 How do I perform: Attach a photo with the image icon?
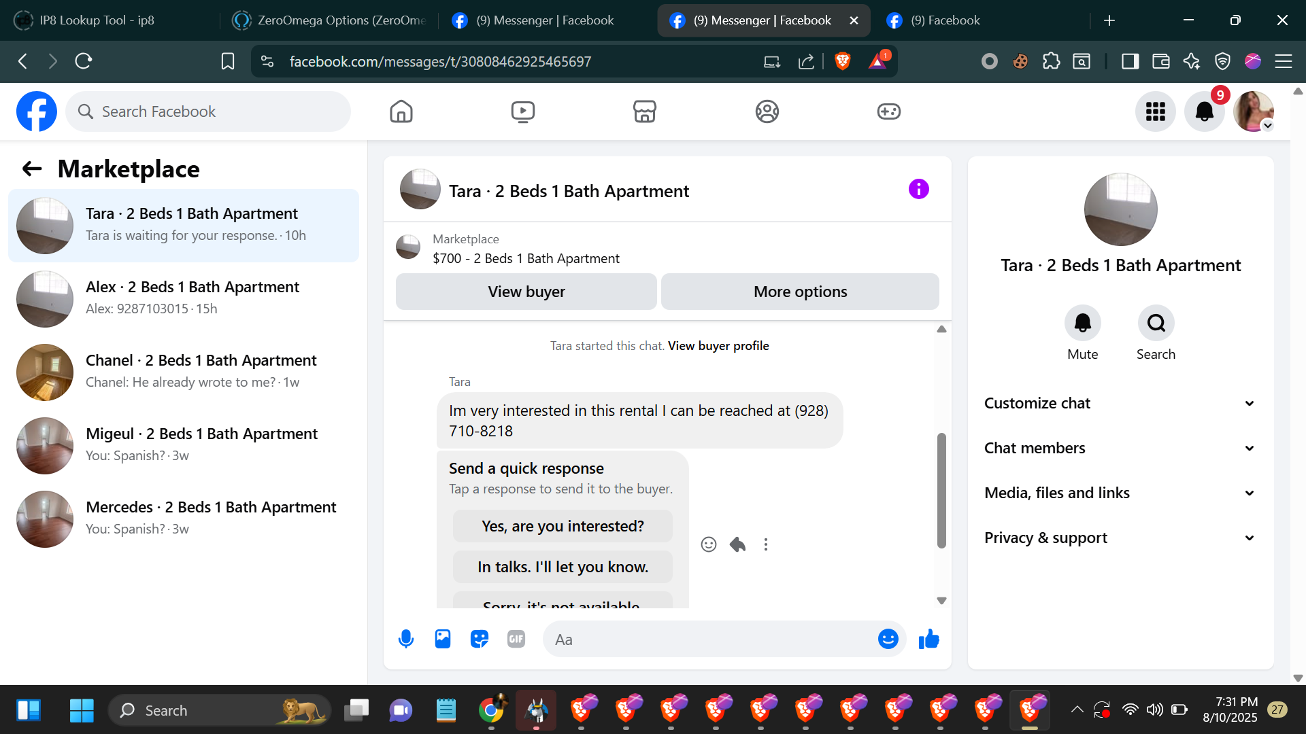(x=443, y=639)
